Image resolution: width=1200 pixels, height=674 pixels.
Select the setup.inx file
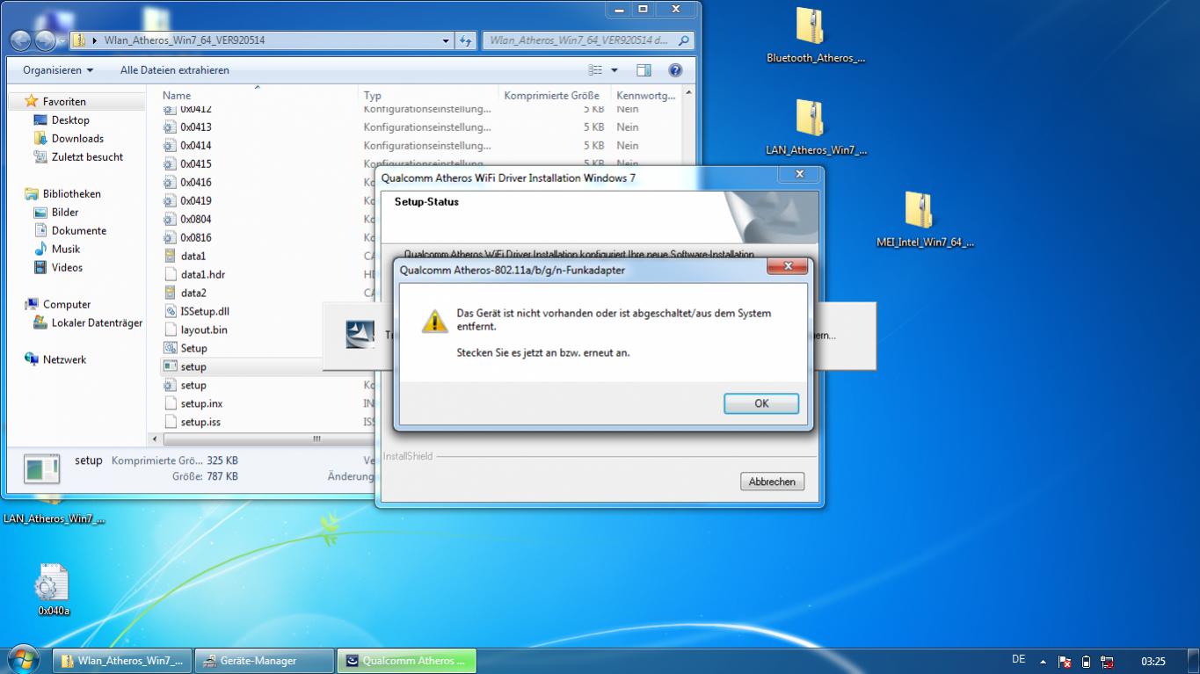(200, 404)
